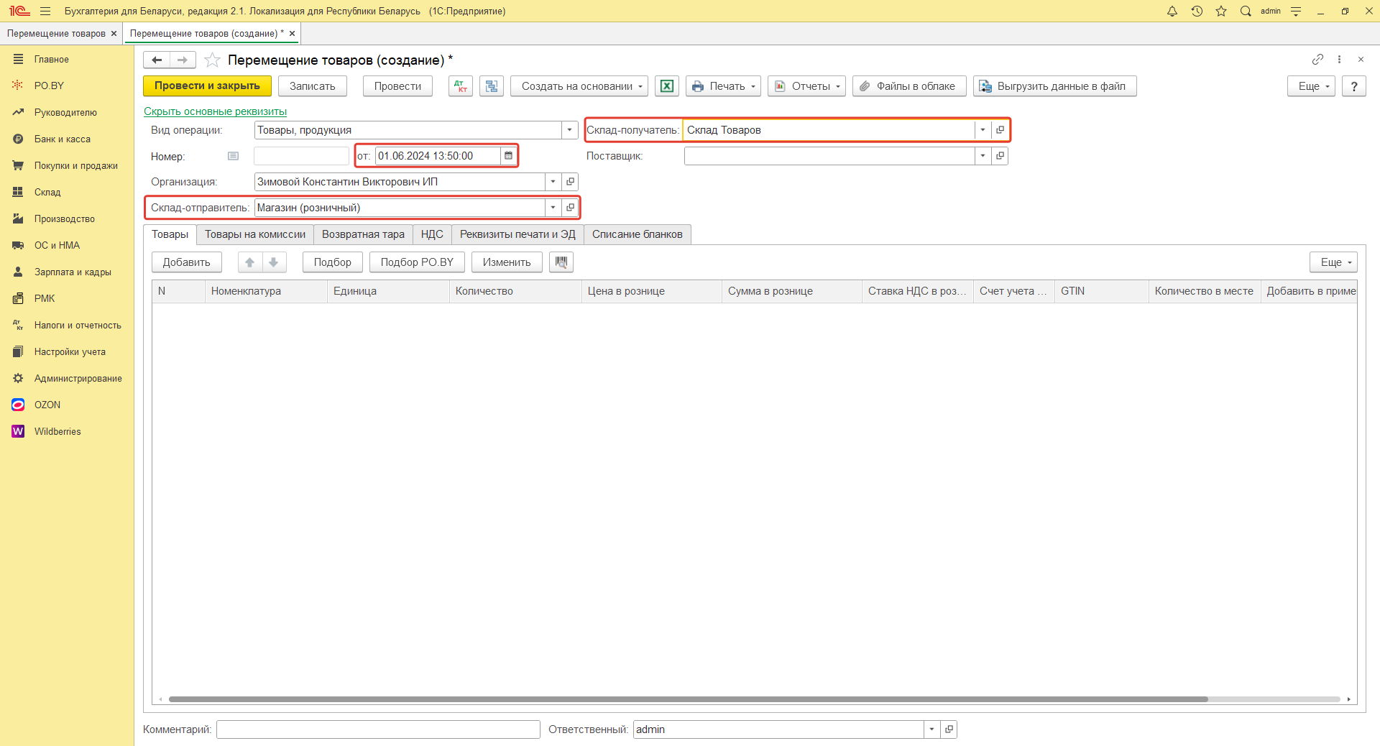Click Файлы в облаке button
The width and height of the screenshot is (1380, 746).
coord(909,86)
